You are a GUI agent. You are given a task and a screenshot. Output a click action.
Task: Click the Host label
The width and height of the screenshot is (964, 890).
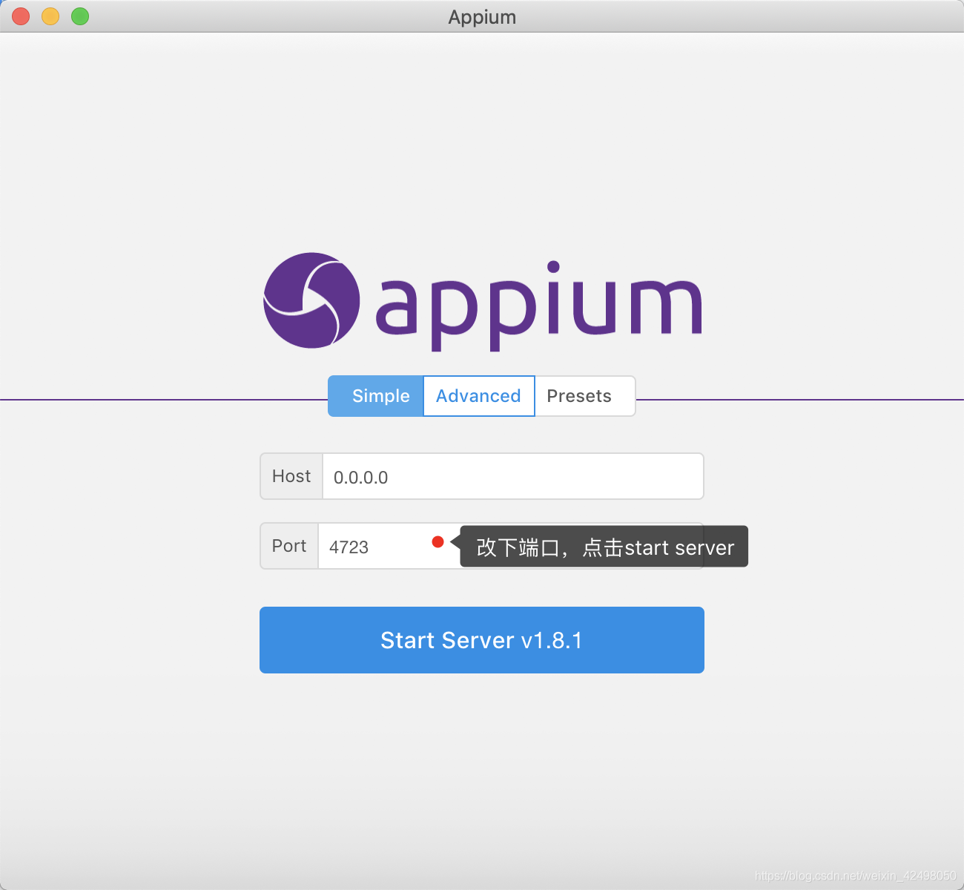coord(291,476)
